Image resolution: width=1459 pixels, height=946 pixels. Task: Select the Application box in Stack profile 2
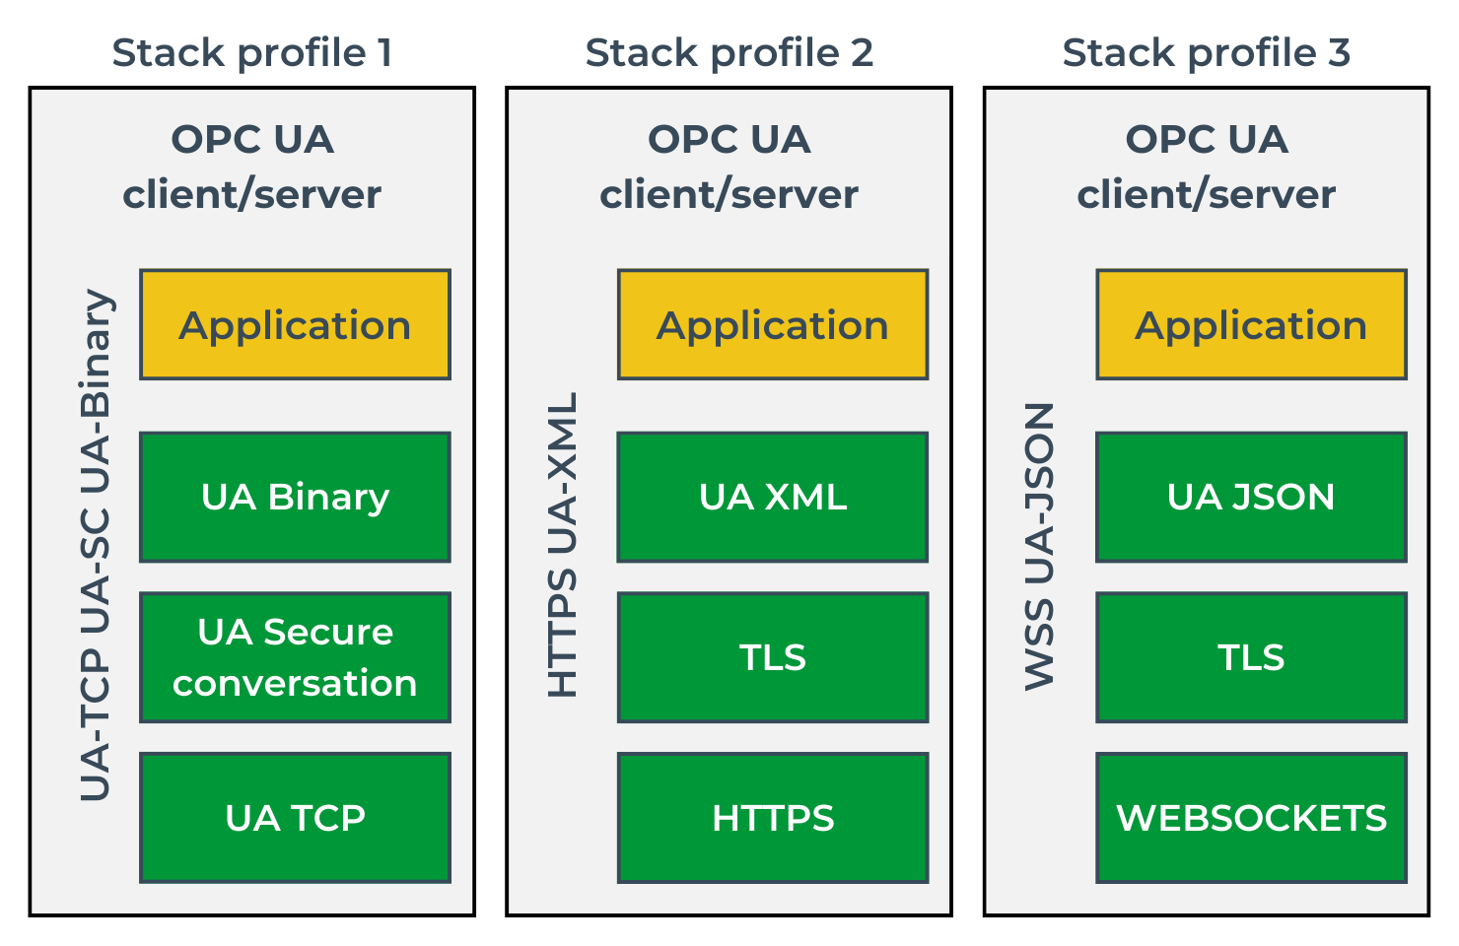[x=772, y=325]
